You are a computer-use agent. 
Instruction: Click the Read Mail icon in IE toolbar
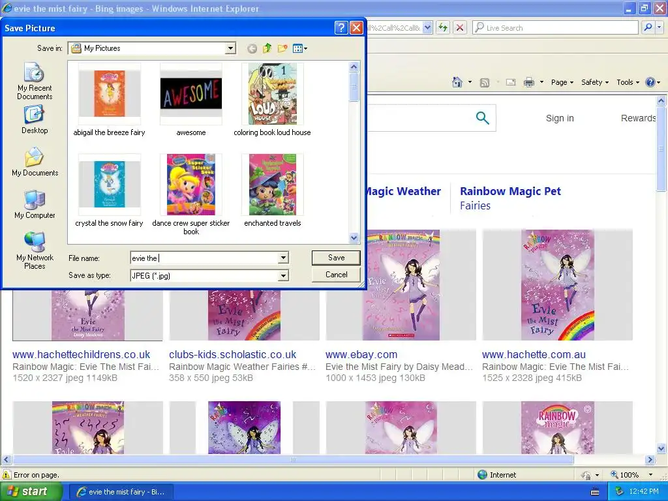510,82
